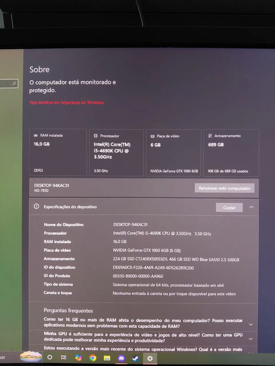The height and width of the screenshot is (366, 275).
Task: Click Renomear este computador button
Action: (225, 188)
